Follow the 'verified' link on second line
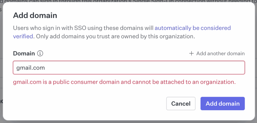 [x=23, y=36]
